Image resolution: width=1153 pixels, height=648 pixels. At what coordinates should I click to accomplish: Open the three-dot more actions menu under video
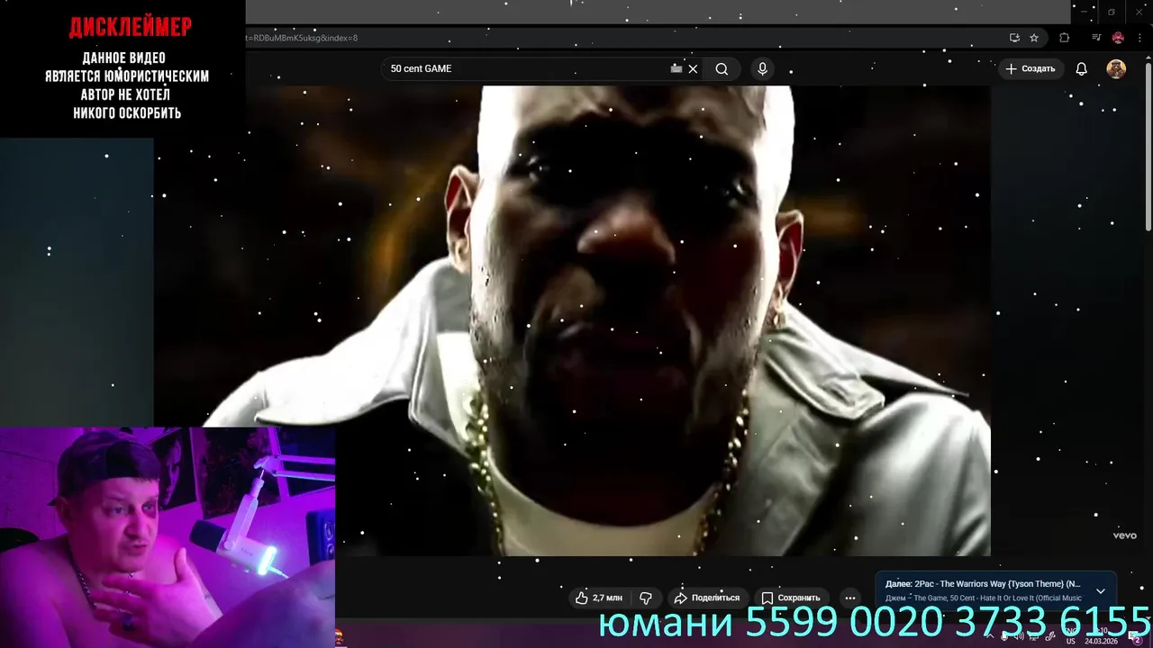(850, 598)
